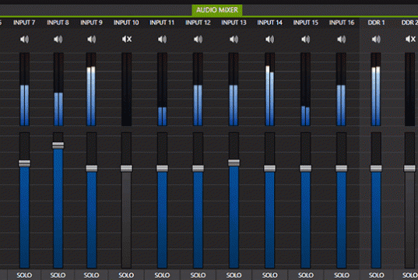The width and height of the screenshot is (418, 280).
Task: Solo the INPUT 11 channel
Action: (162, 275)
